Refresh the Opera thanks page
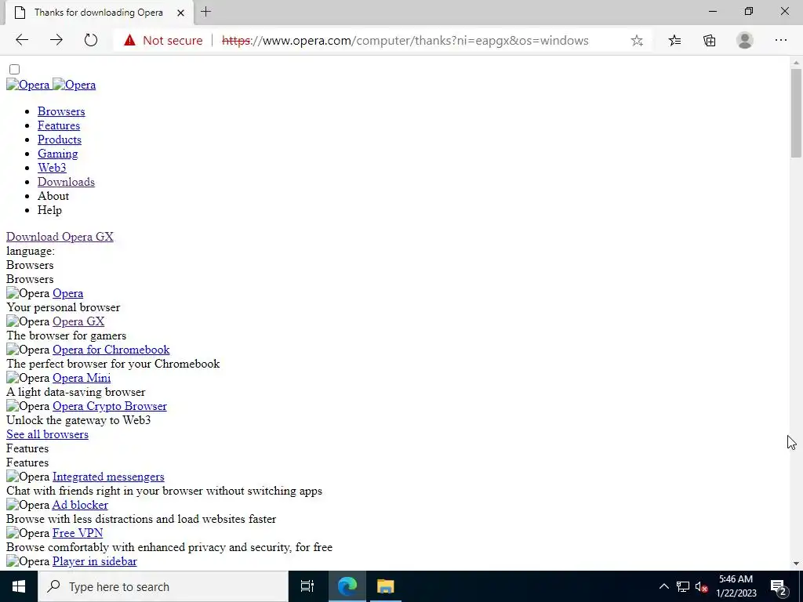803x602 pixels. [x=91, y=40]
